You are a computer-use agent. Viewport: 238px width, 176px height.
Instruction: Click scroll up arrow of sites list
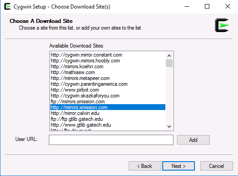point(169,56)
